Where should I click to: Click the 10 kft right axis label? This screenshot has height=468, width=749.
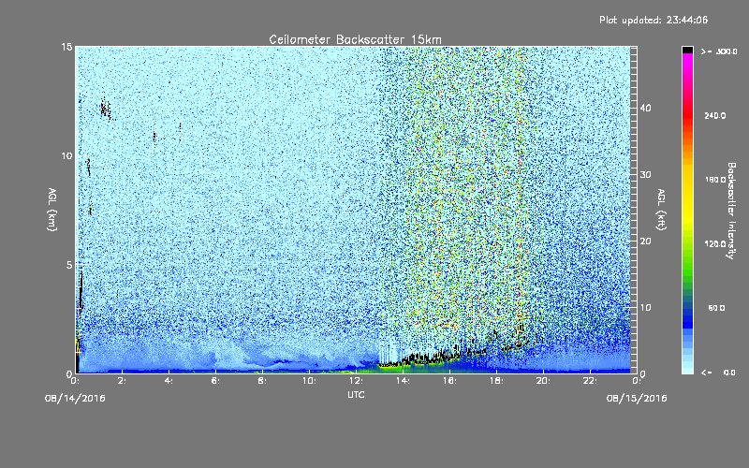645,308
